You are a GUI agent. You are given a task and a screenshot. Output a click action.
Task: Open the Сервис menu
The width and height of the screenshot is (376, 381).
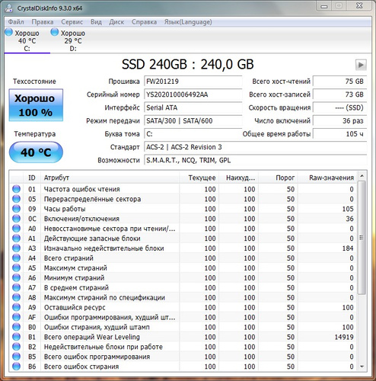(x=72, y=22)
